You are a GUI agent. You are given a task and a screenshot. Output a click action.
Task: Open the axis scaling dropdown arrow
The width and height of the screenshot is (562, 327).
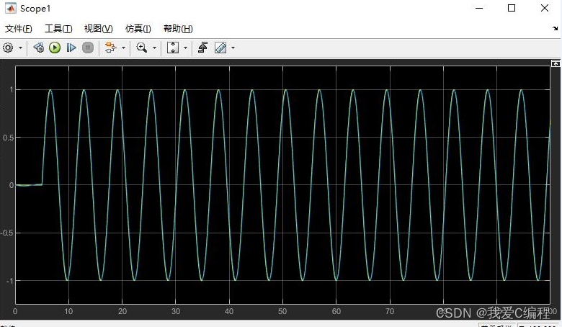tap(185, 48)
